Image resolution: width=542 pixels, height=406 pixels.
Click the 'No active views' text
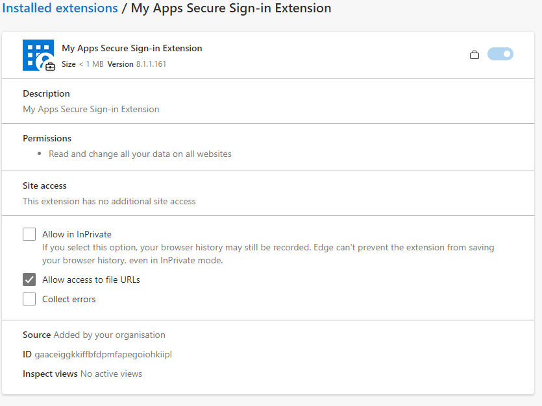point(111,374)
